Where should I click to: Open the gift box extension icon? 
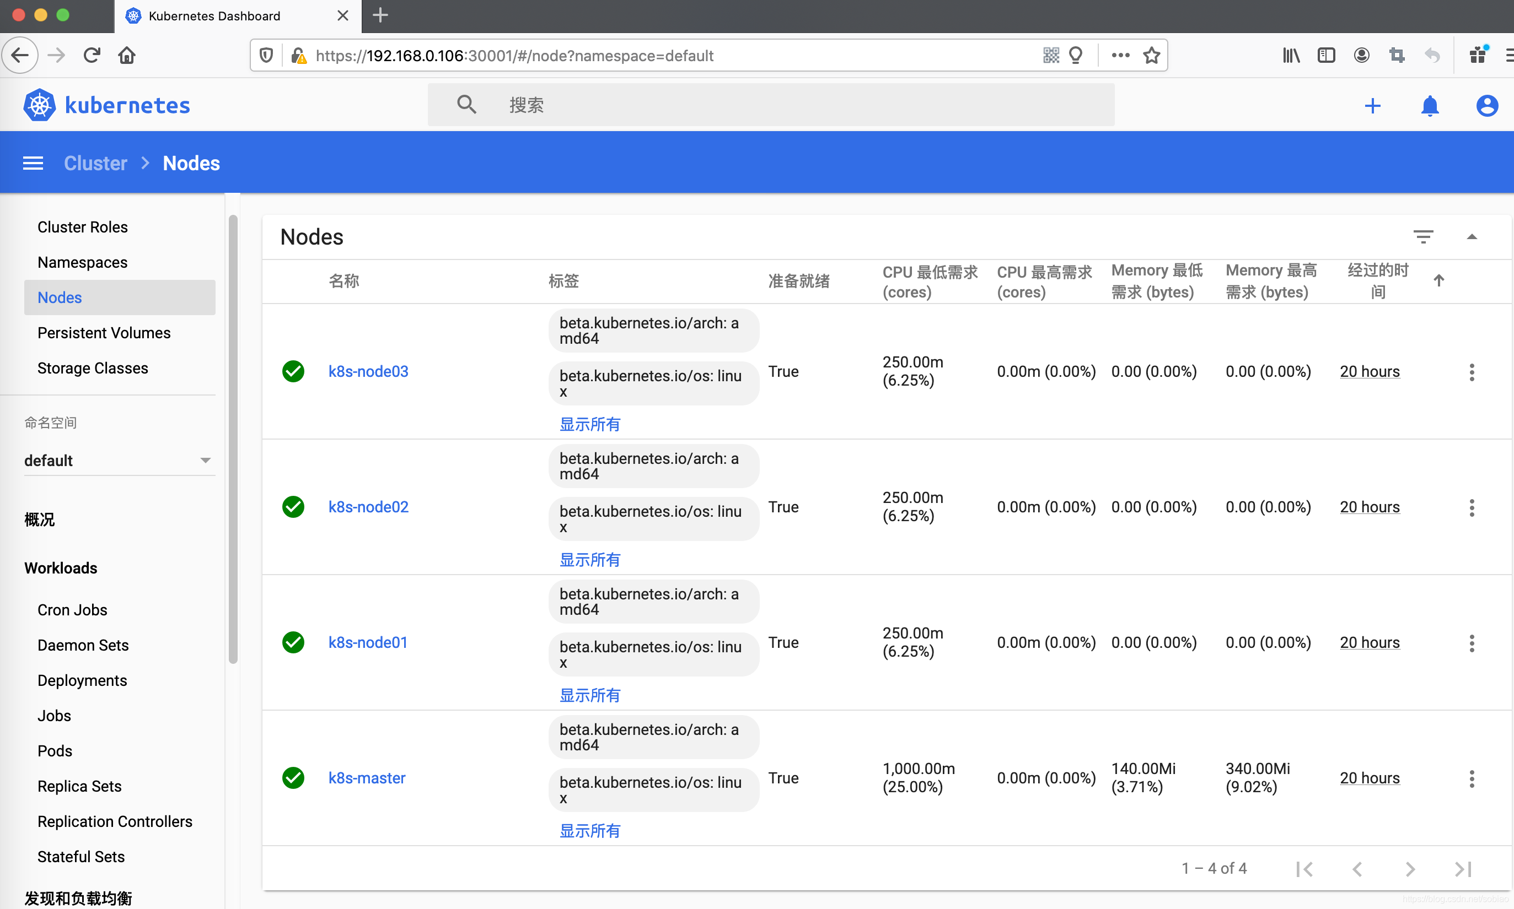(1479, 55)
